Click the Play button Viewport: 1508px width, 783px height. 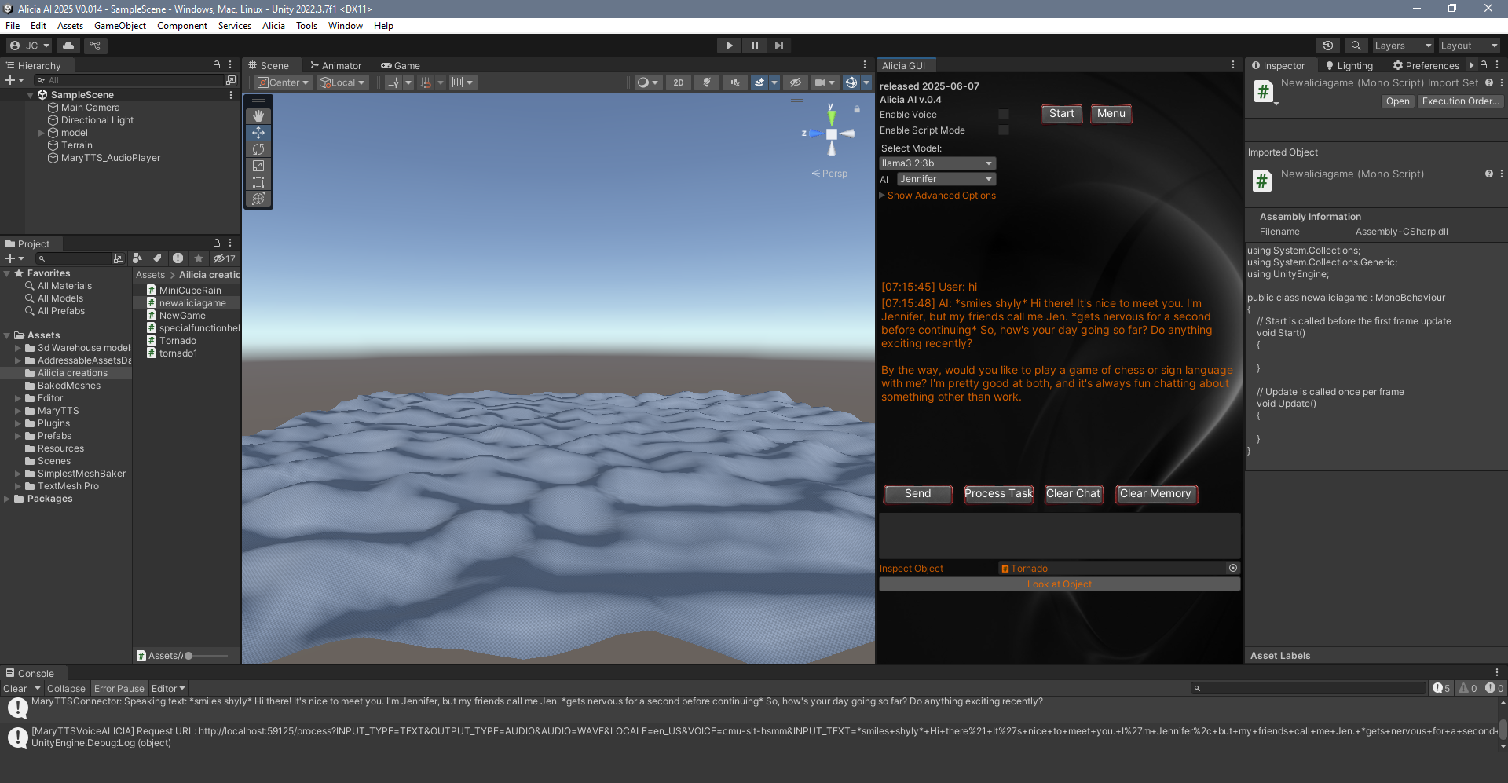pyautogui.click(x=729, y=46)
